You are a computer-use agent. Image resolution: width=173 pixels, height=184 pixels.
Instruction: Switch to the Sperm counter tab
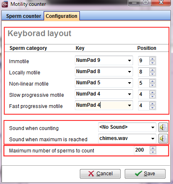pos(23,16)
